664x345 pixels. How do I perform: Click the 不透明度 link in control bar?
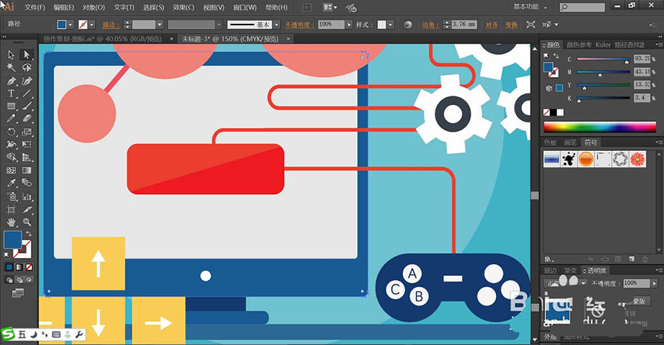tap(299, 25)
